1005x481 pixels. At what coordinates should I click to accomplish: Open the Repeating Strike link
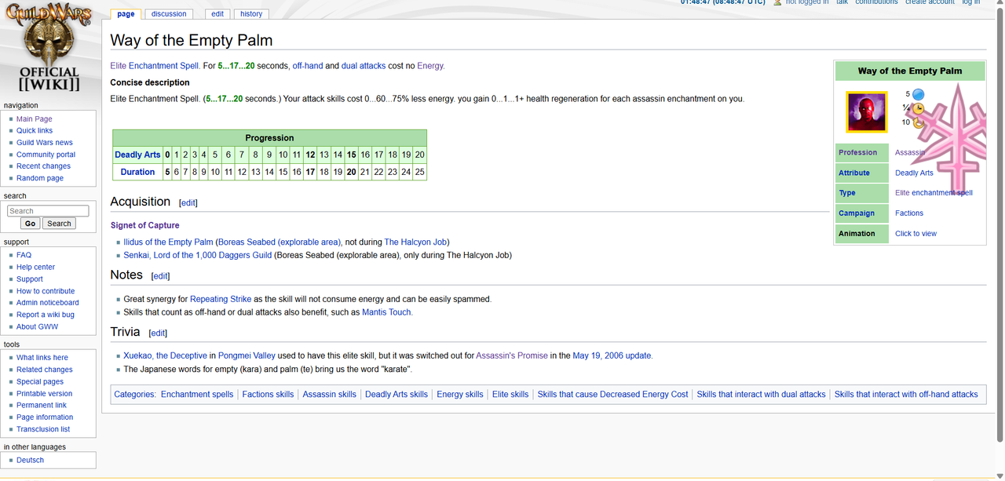coord(221,300)
